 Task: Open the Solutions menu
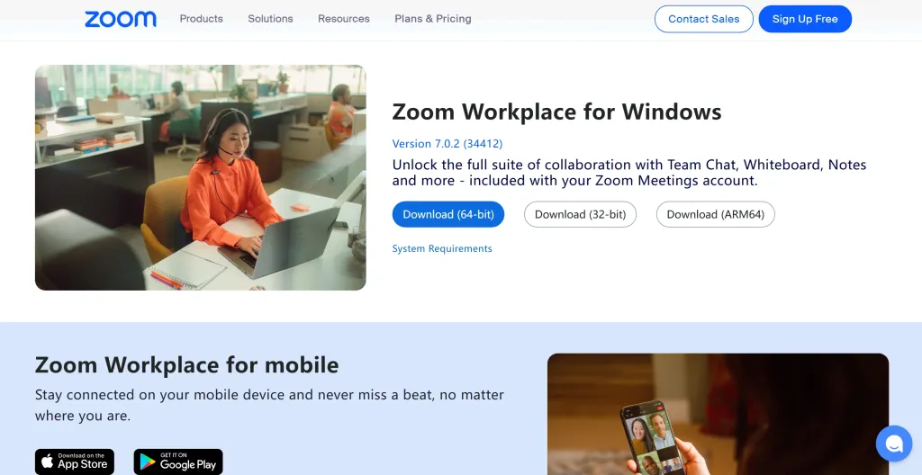tap(270, 19)
